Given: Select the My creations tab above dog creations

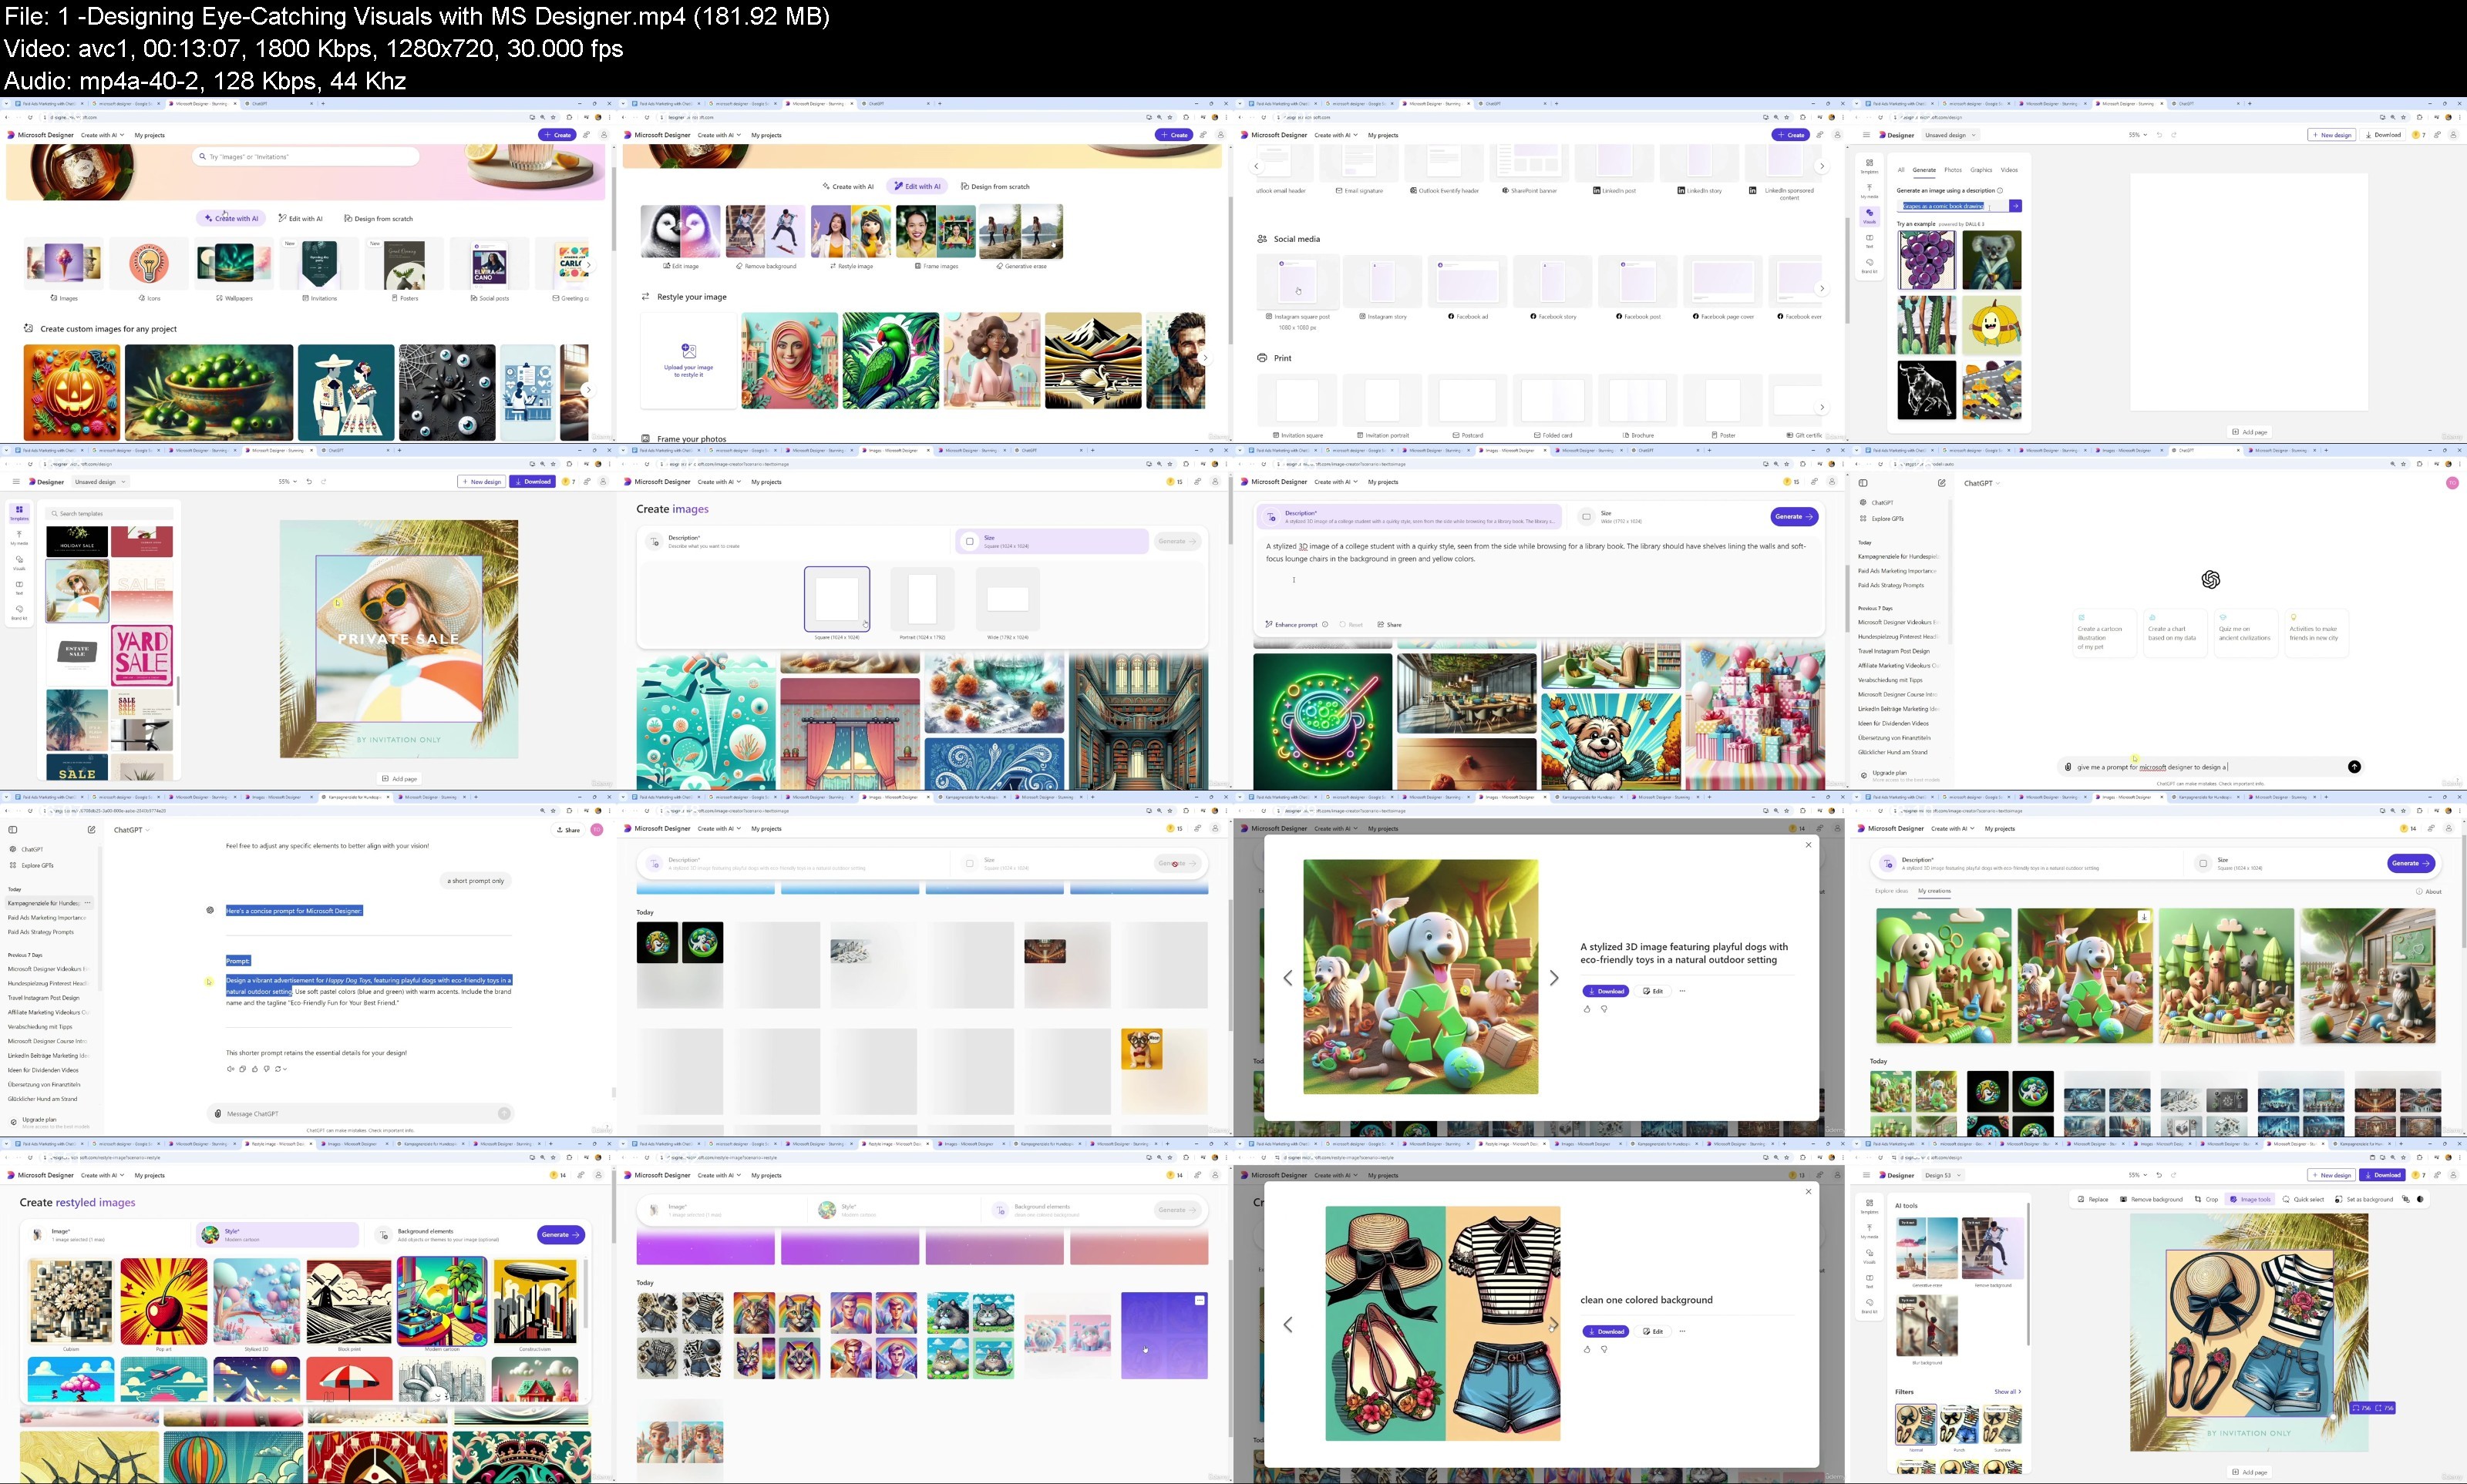Looking at the screenshot, I should click(x=1934, y=891).
